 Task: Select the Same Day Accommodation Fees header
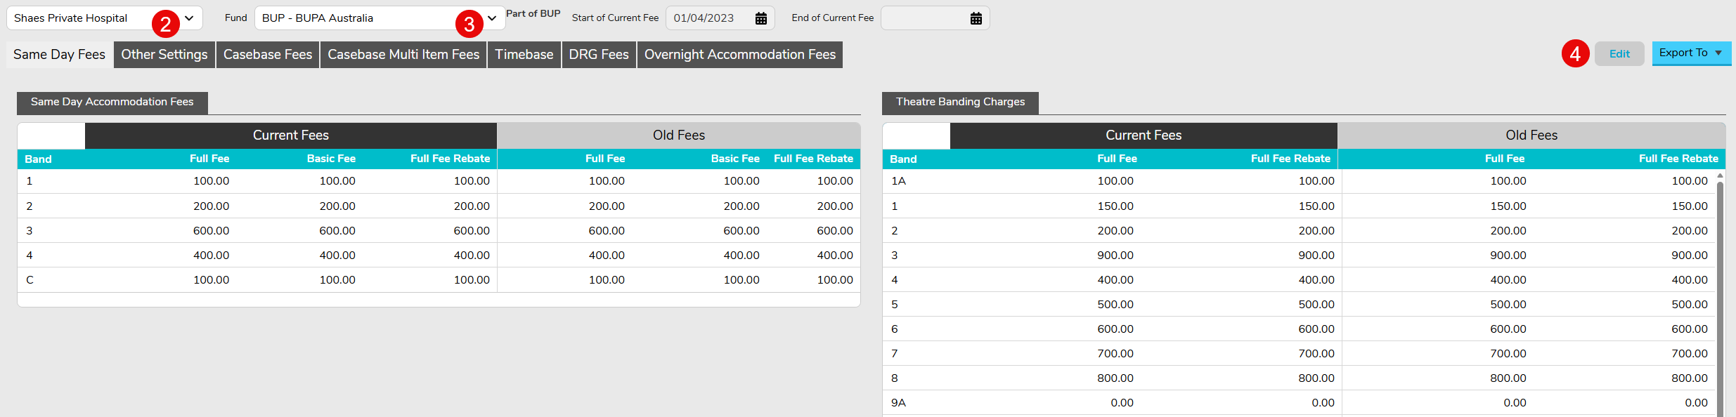pyautogui.click(x=112, y=102)
